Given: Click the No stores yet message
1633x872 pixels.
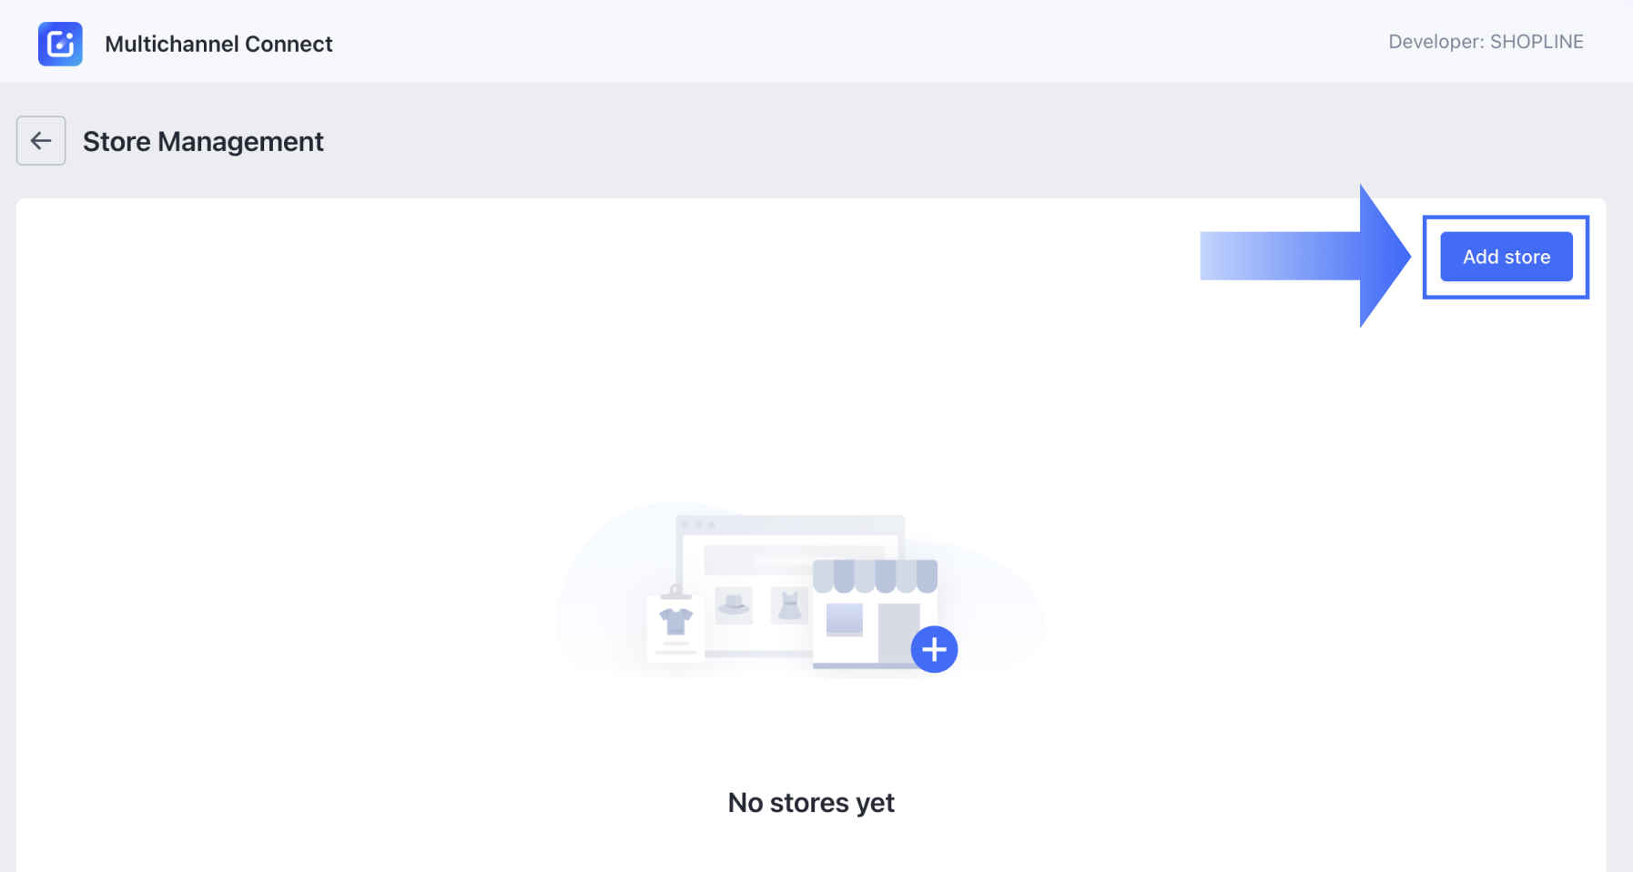Looking at the screenshot, I should (x=810, y=802).
